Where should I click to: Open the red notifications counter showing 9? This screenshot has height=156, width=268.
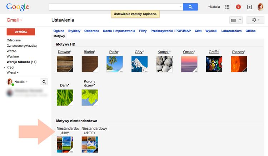pos(238,7)
